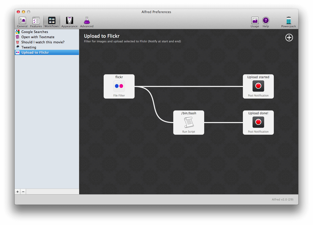Open the Advanced preferences
Image resolution: width=313 pixels, height=225 pixels.
click(87, 22)
